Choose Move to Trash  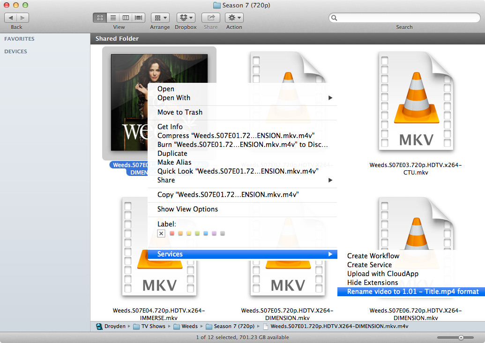pyautogui.click(x=243, y=112)
